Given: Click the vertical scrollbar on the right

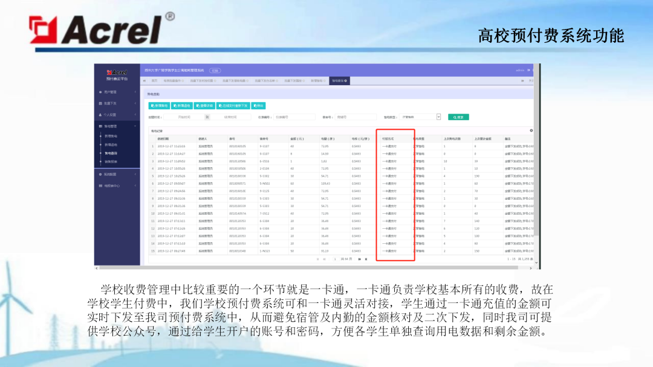Looking at the screenshot, I should pos(536,150).
